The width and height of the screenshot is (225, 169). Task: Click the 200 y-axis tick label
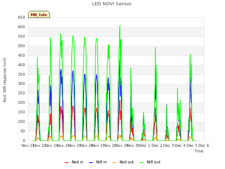click(x=21, y=102)
